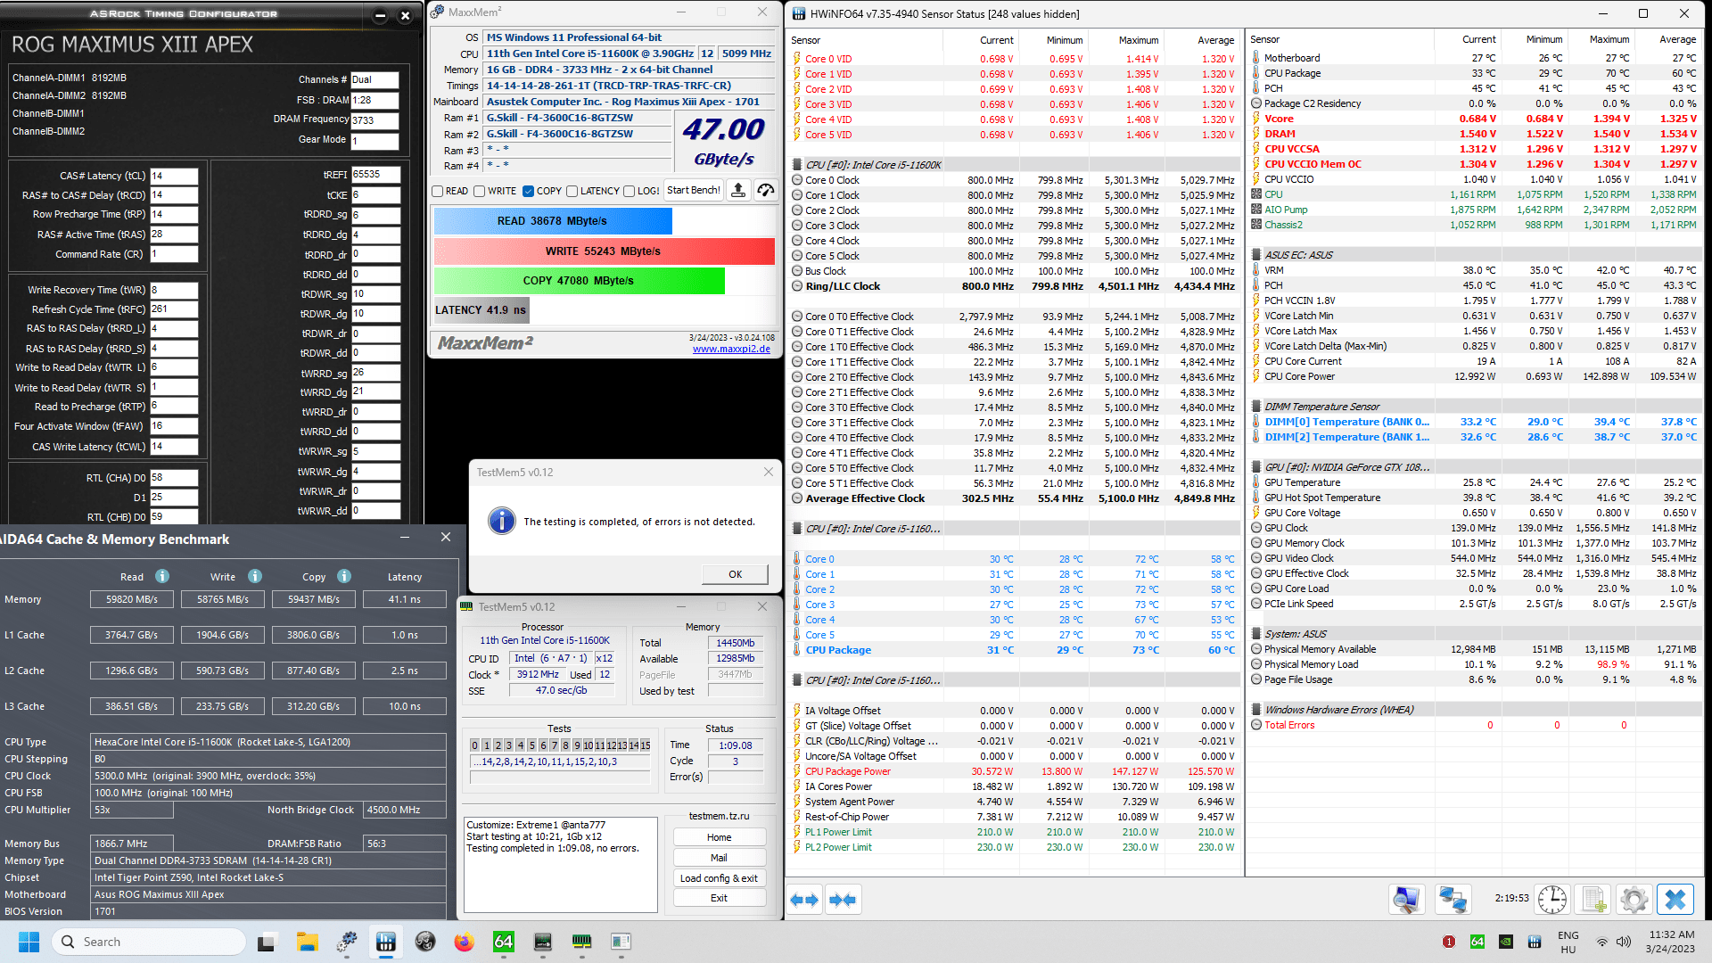The height and width of the screenshot is (963, 1712).
Task: Select CPU Package Power row in HWiNFO
Action: tap(1014, 771)
